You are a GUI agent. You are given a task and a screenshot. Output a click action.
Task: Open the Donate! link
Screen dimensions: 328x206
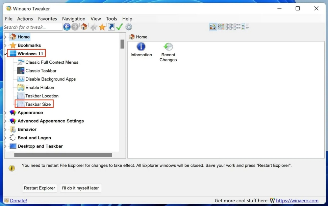18,201
